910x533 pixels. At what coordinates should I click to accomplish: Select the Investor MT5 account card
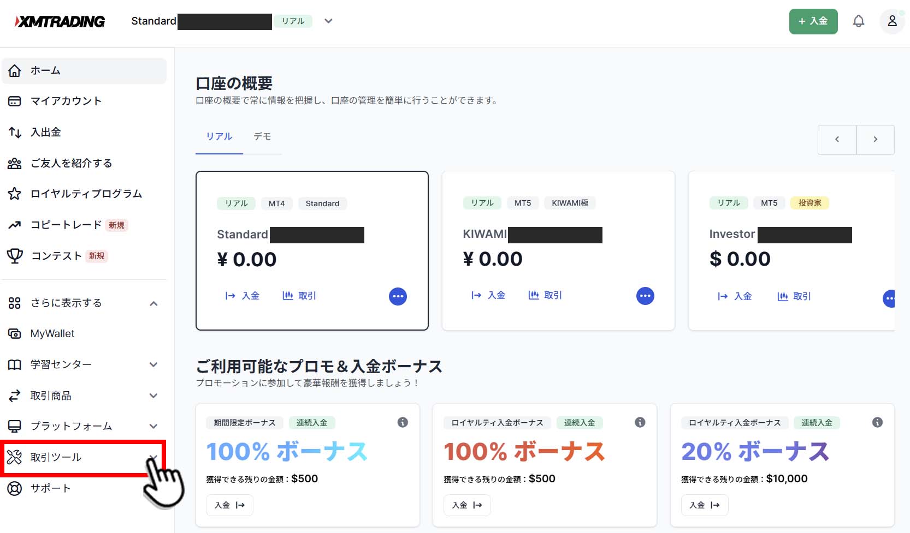tap(791, 251)
